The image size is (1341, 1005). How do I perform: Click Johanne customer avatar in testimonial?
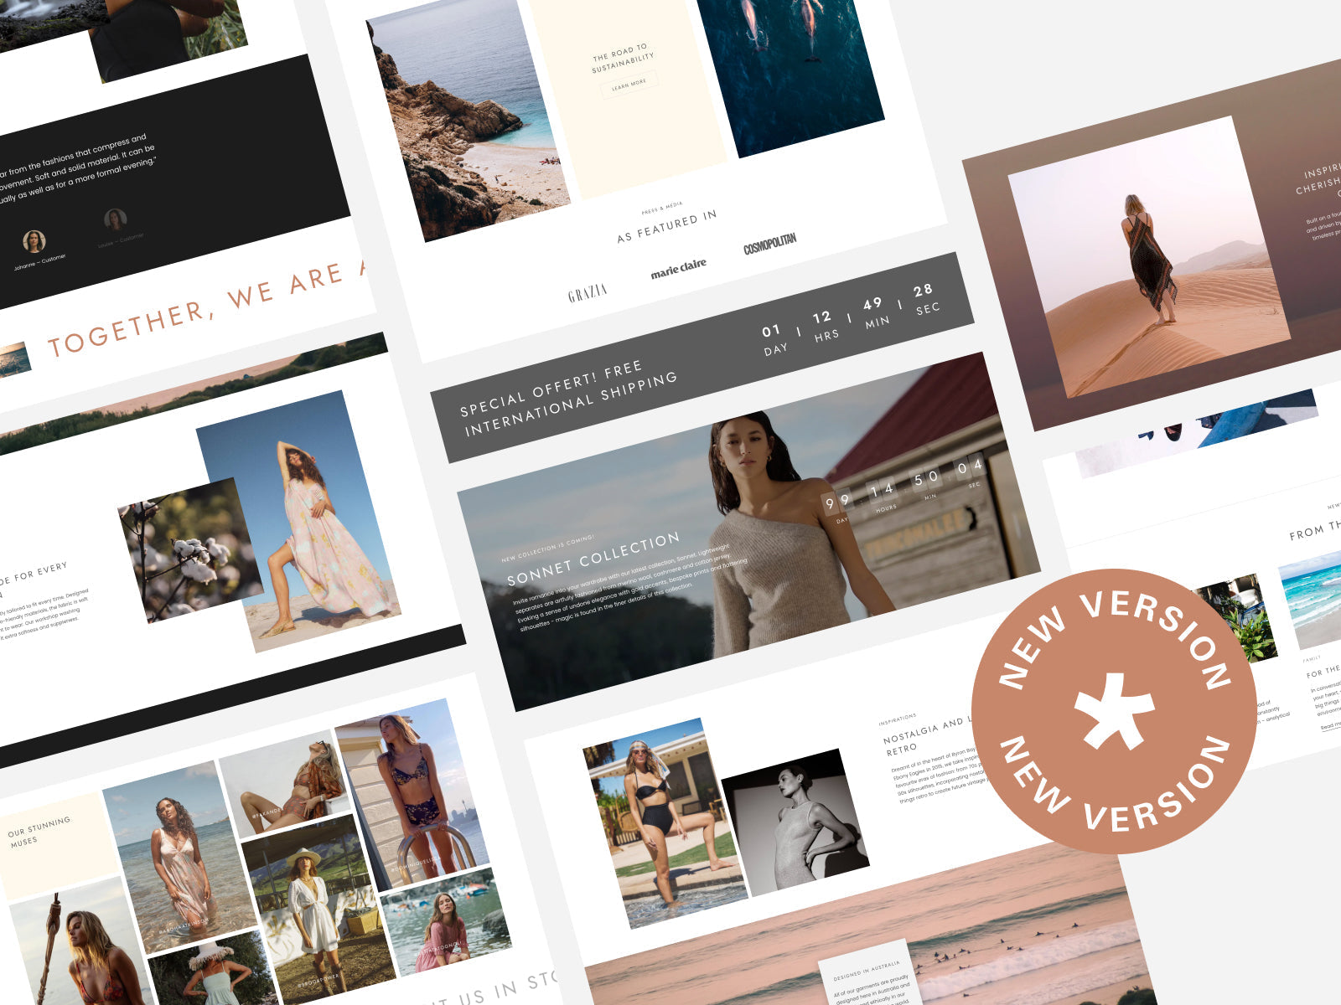click(x=34, y=241)
